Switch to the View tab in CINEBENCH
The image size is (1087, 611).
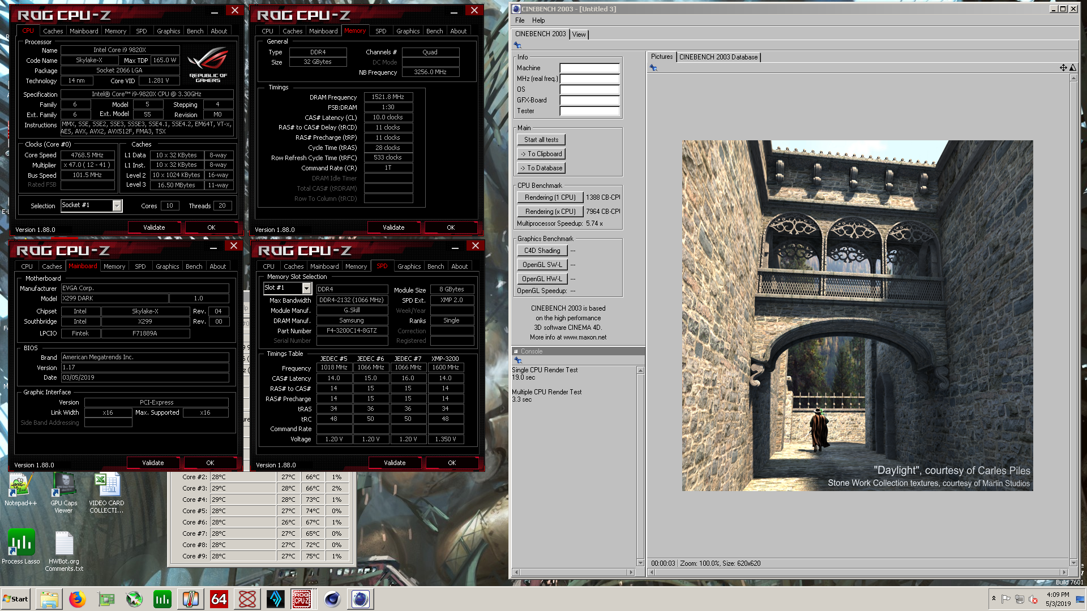click(579, 35)
